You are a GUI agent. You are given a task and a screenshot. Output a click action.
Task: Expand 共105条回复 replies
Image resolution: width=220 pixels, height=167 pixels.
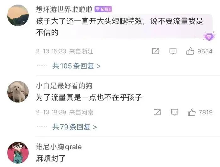tap(76, 66)
